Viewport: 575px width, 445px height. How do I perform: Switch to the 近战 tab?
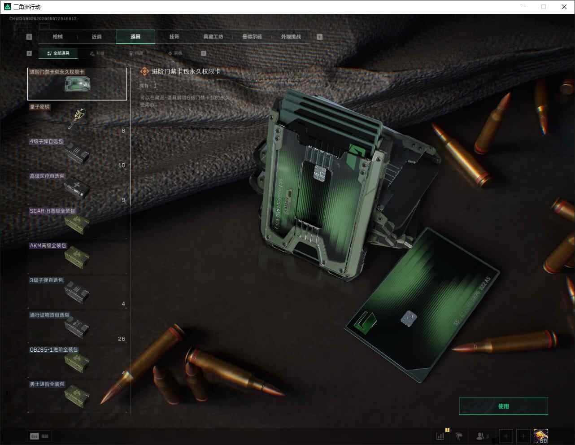pos(96,37)
